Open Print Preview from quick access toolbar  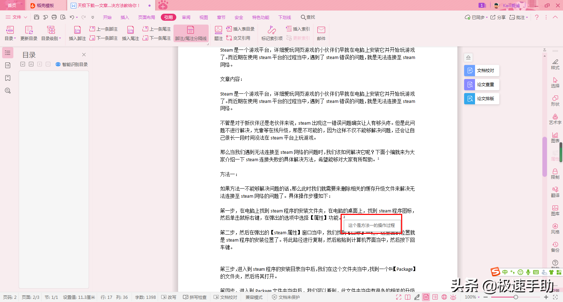(x=63, y=17)
